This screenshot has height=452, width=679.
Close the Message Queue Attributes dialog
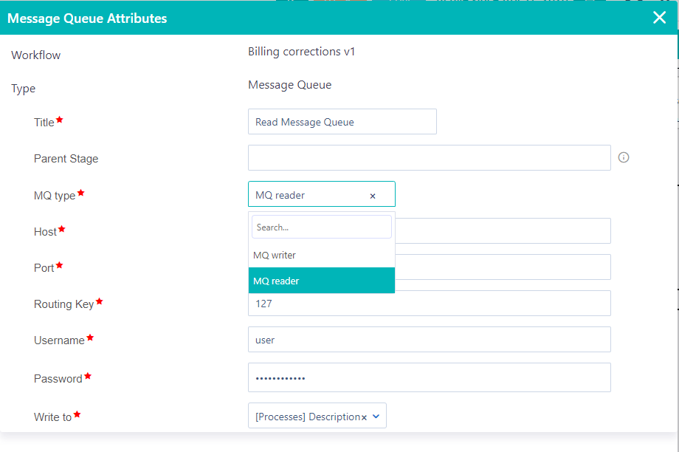pos(659,18)
